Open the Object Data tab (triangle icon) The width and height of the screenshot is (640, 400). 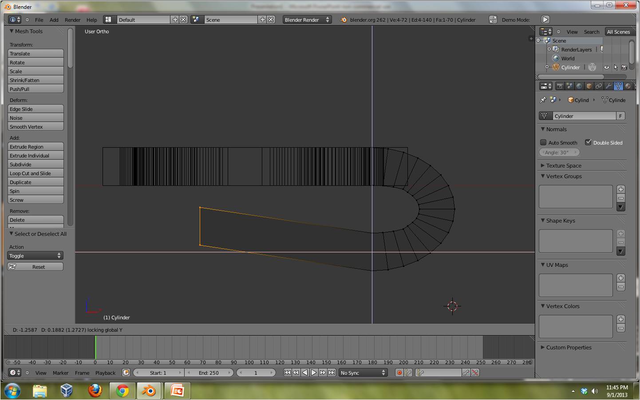(618, 86)
